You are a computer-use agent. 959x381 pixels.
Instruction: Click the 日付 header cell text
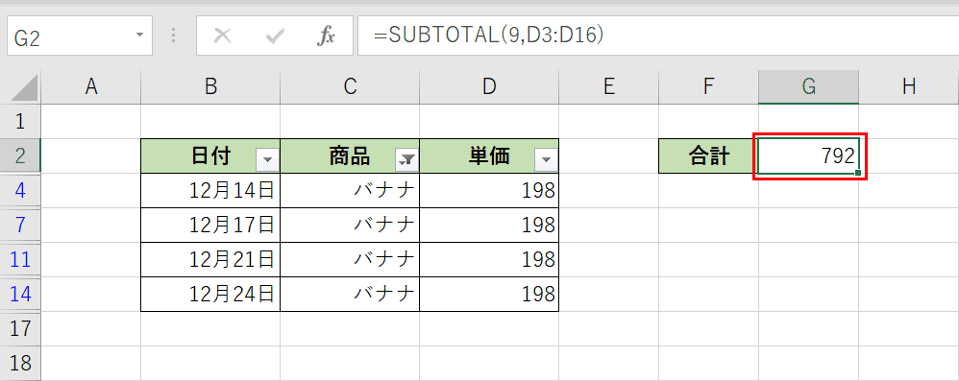pos(210,157)
